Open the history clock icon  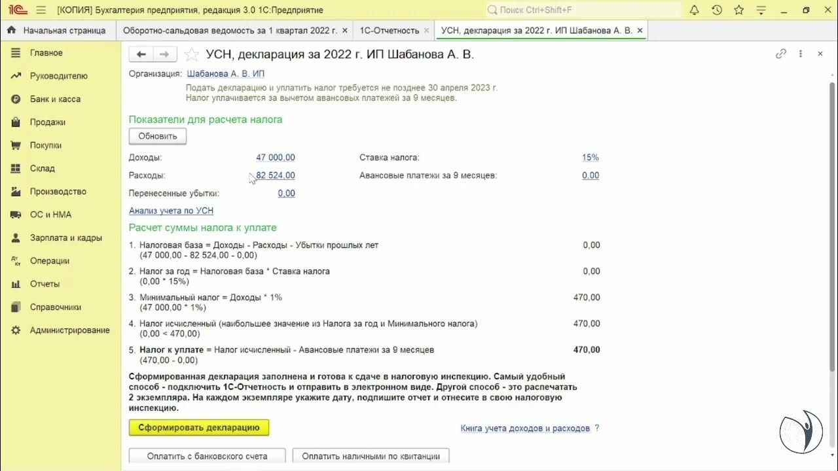coord(717,10)
